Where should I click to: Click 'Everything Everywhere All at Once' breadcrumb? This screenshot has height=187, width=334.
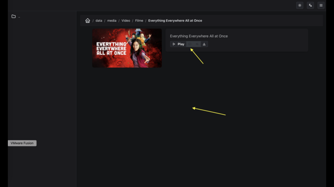[175, 21]
